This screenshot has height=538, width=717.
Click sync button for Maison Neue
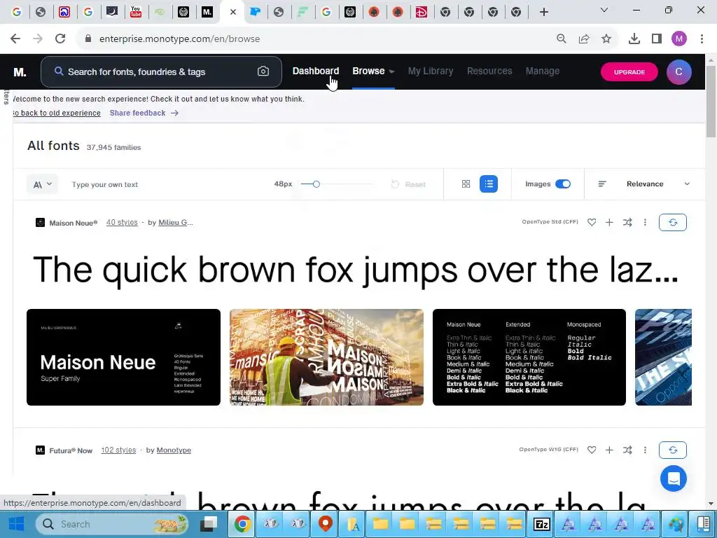[673, 222]
